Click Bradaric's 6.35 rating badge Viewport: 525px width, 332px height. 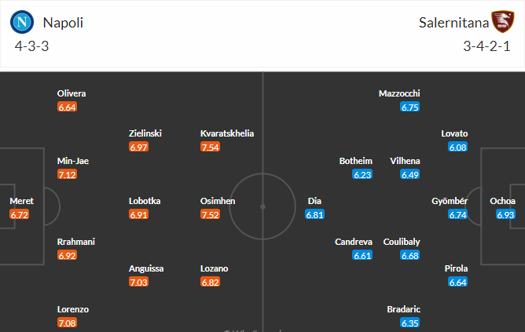tap(409, 323)
